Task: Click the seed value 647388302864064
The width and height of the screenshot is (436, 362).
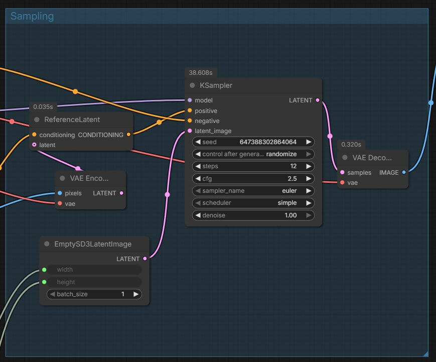Action: 268,142
